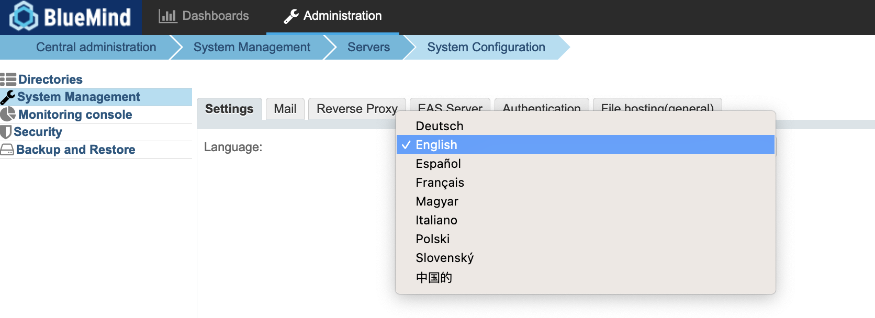Image resolution: width=875 pixels, height=318 pixels.
Task: Go to Central administration breadcrumb
Action: [x=96, y=47]
